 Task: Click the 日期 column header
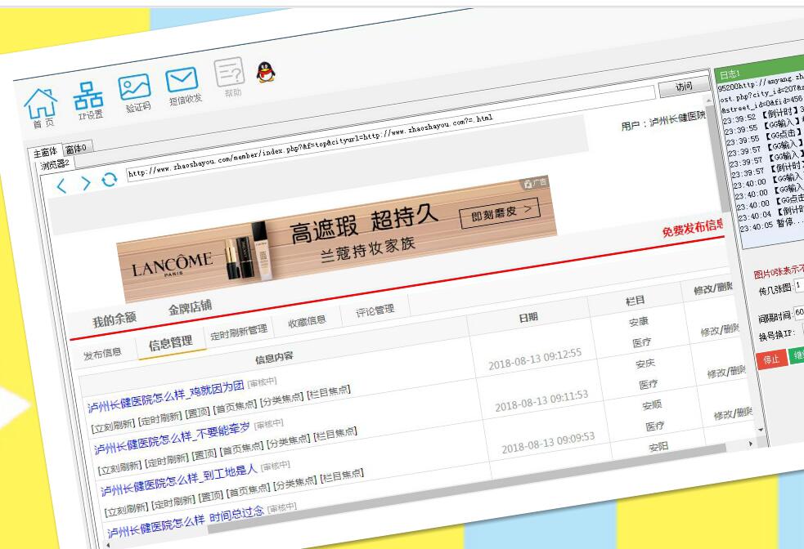[528, 317]
